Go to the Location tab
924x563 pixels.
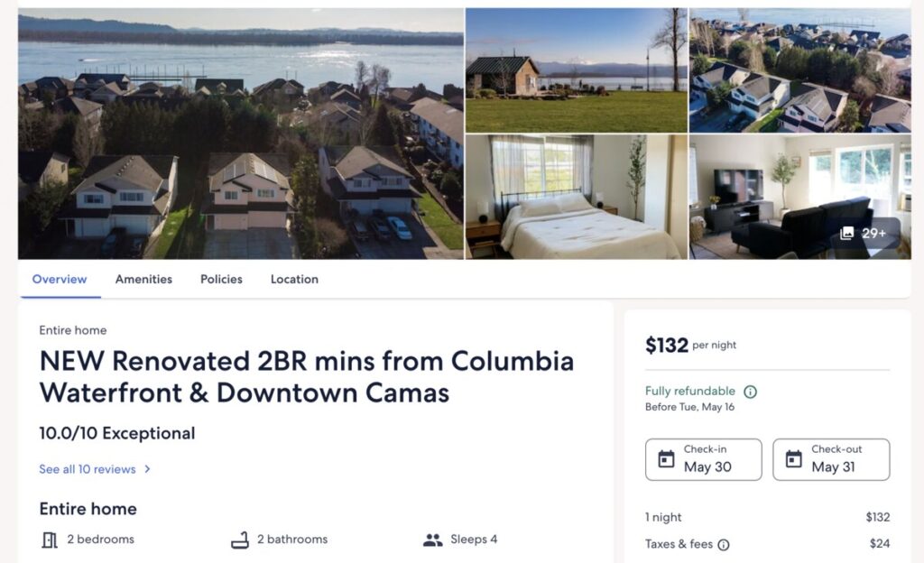point(295,279)
